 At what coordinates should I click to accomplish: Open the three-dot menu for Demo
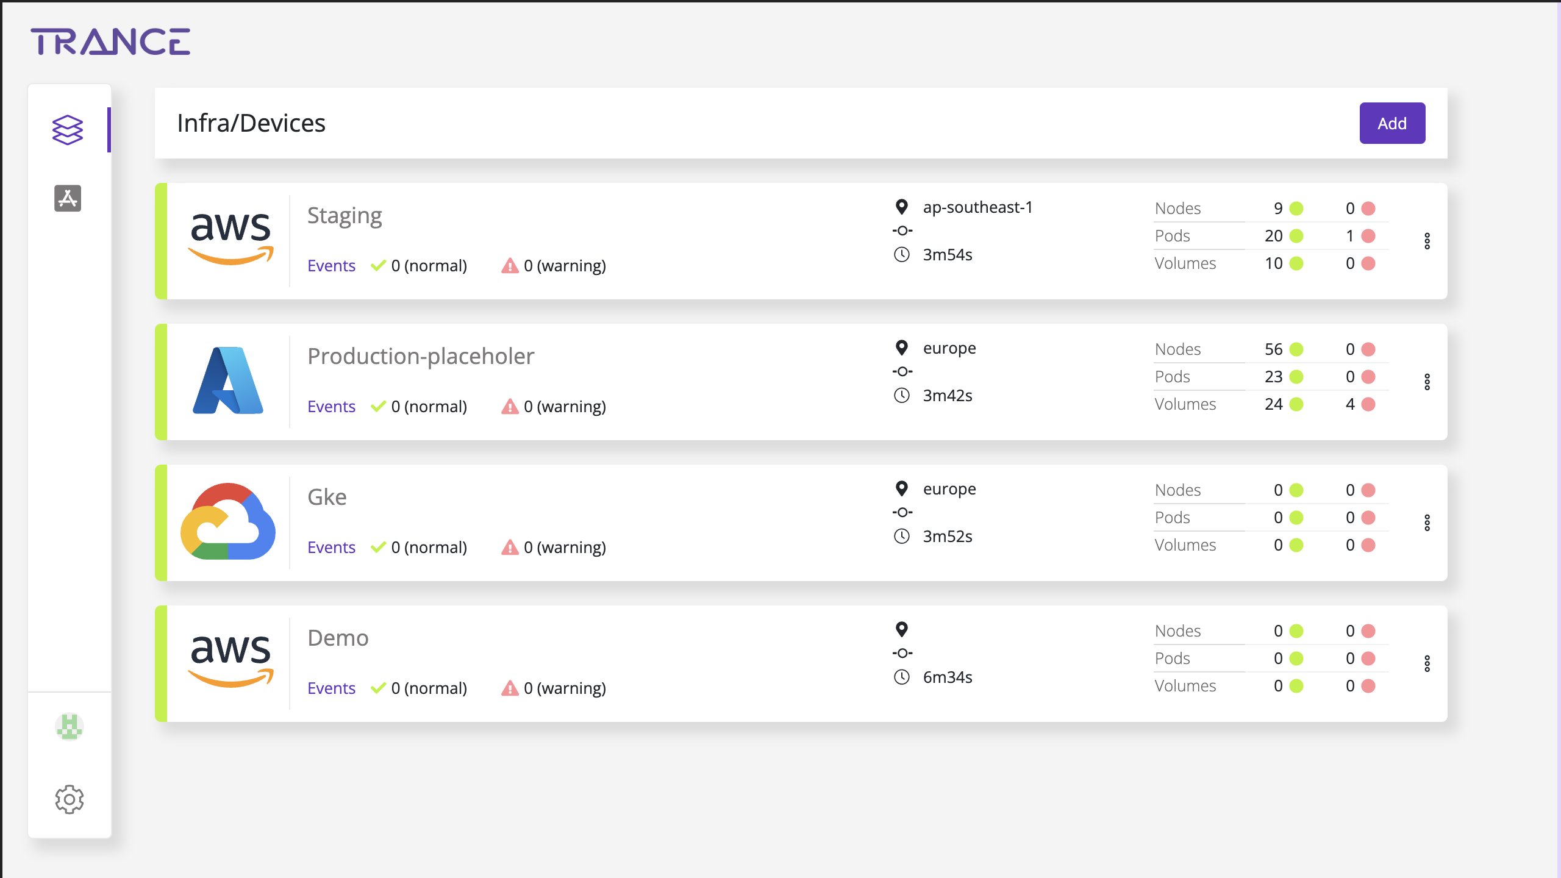1427,663
